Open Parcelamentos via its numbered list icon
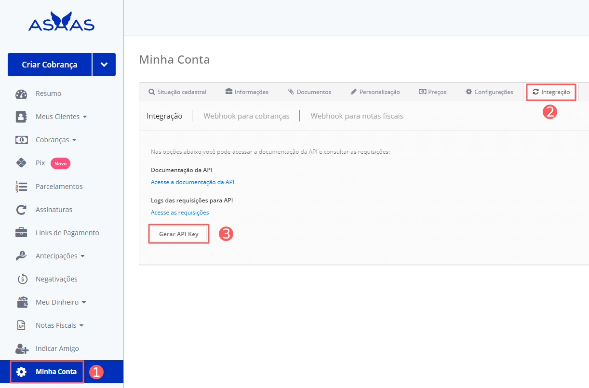This screenshot has height=388, width=589. (21, 187)
